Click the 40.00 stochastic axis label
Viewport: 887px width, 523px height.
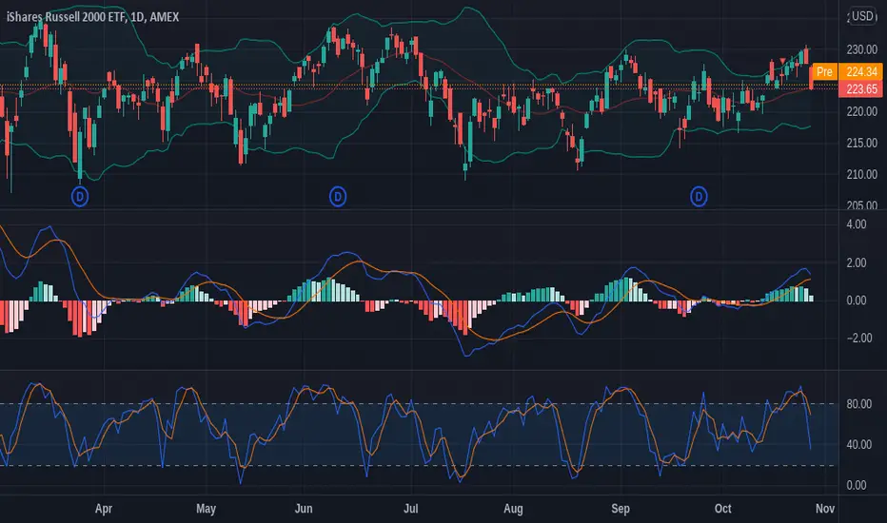tap(858, 444)
